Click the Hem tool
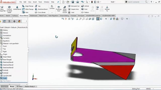 coord(25,12)
